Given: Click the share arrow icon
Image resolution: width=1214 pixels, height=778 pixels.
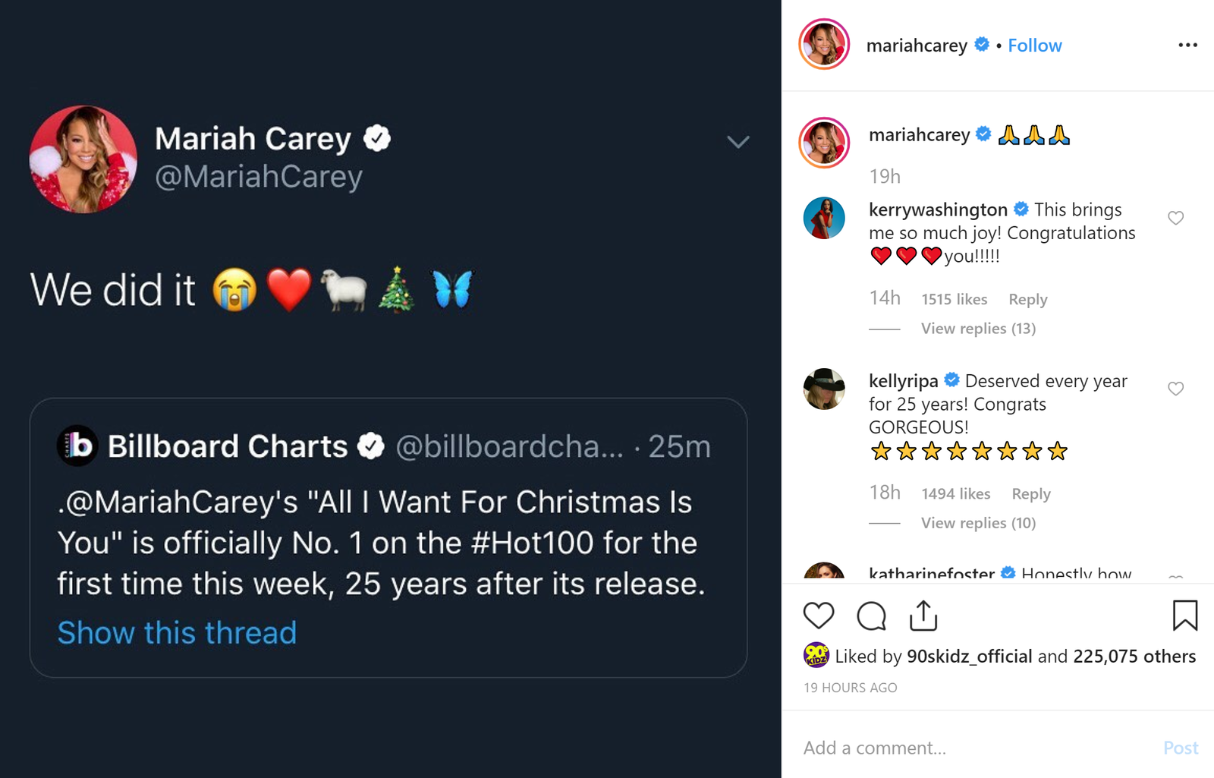Looking at the screenshot, I should 923,616.
